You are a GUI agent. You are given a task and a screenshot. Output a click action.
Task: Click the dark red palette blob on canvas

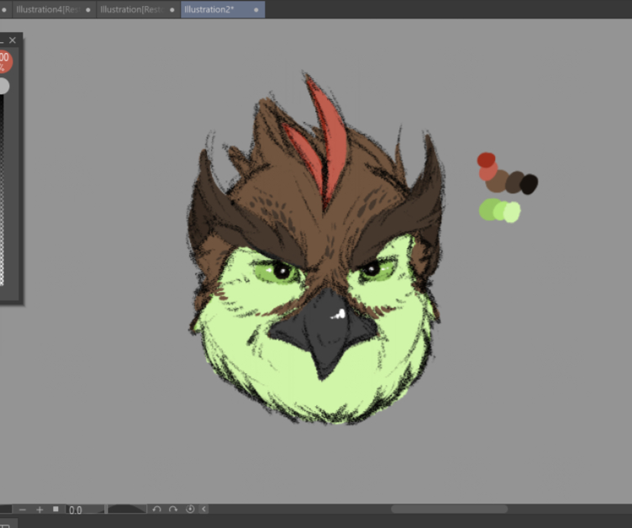click(485, 160)
